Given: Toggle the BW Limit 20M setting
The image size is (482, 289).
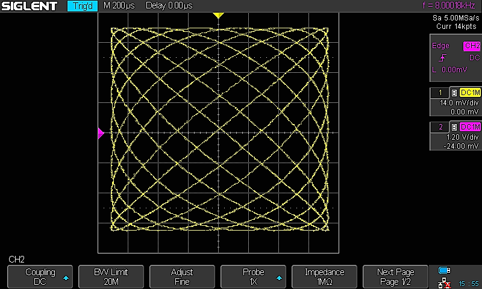Looking at the screenshot, I should tap(111, 277).
